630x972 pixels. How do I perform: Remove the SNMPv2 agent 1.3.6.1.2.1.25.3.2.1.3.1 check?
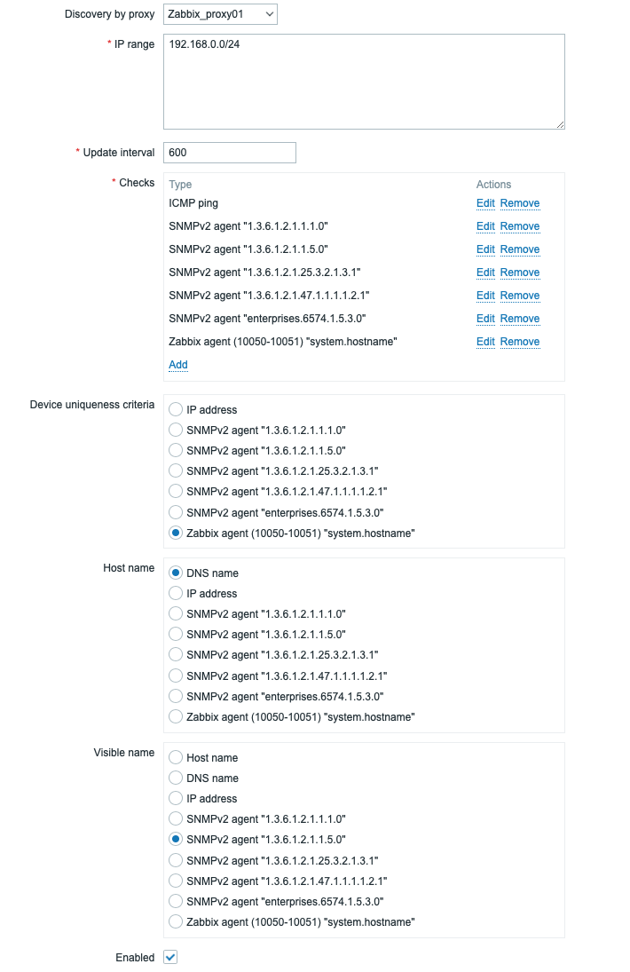click(x=520, y=273)
